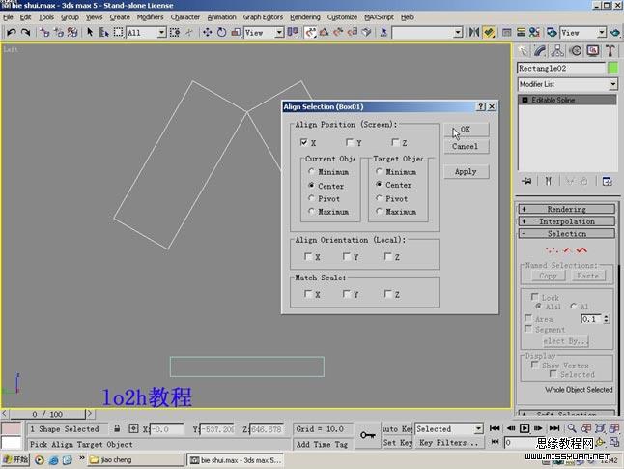
Task: Click the Set Keys key icon
Action: [x=367, y=435]
